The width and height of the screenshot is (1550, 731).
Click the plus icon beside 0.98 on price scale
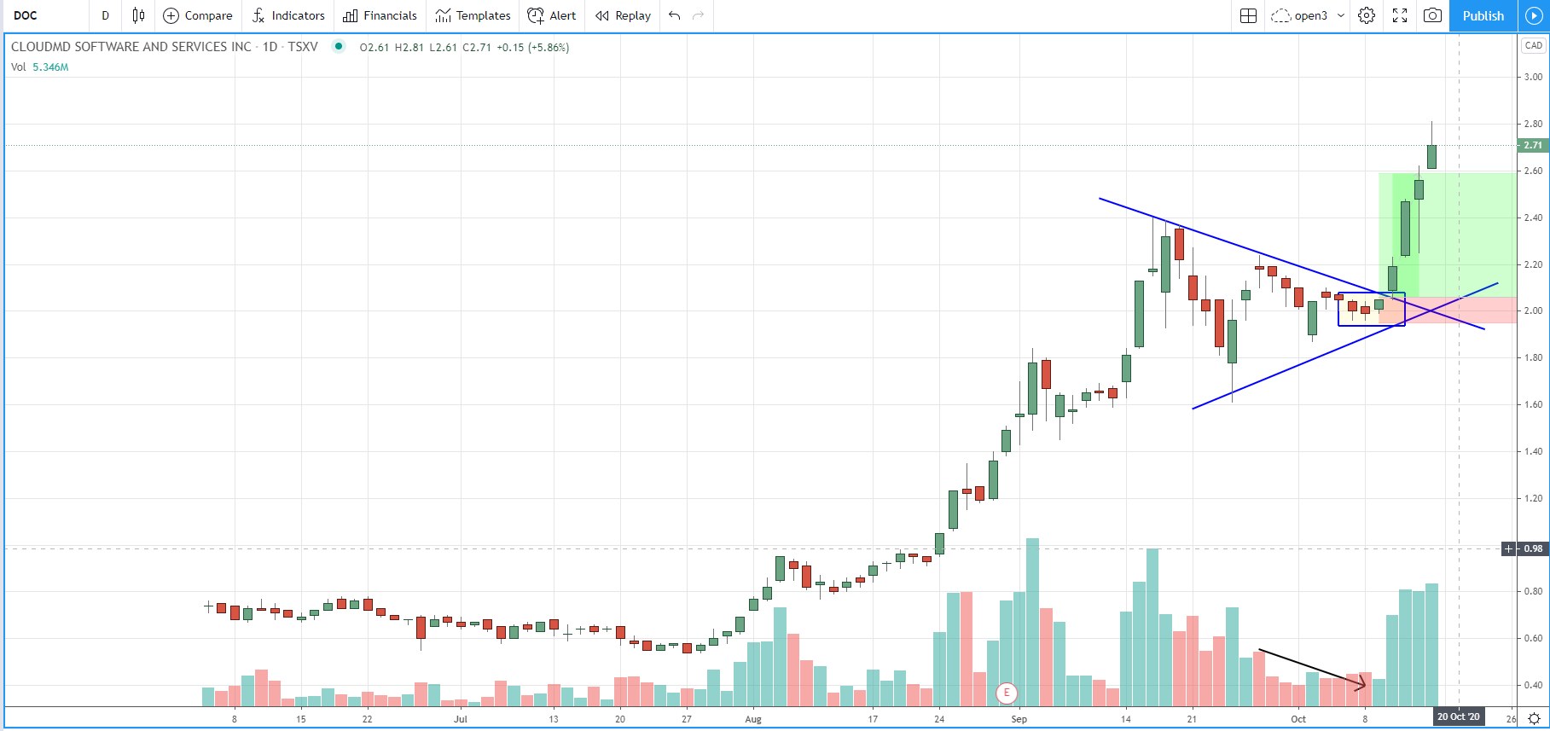coord(1508,548)
